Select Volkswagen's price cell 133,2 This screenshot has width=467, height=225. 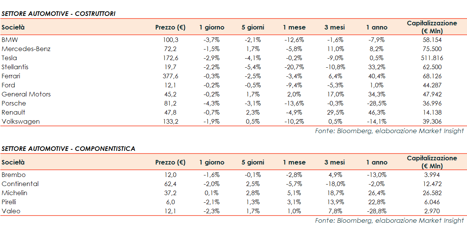[170, 121]
